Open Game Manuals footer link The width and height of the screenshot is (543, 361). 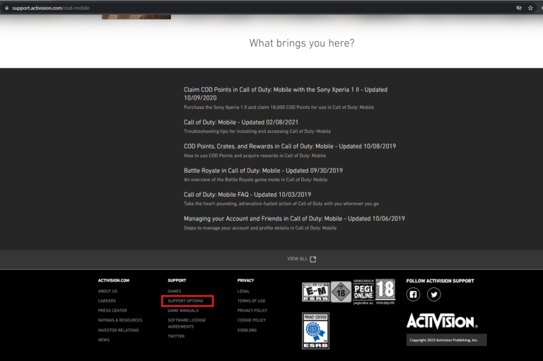tap(183, 311)
